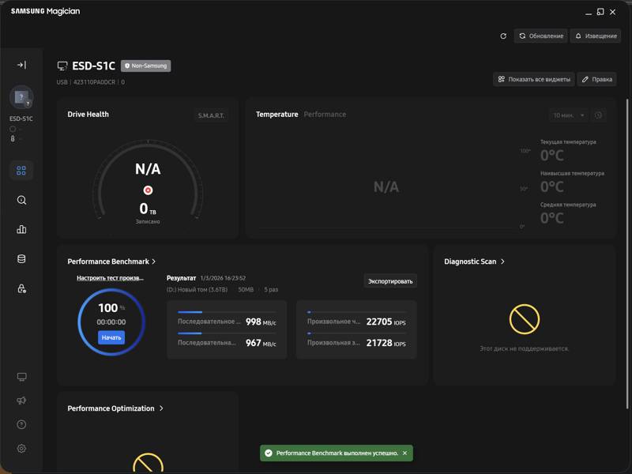Click the help question mark icon

21,425
